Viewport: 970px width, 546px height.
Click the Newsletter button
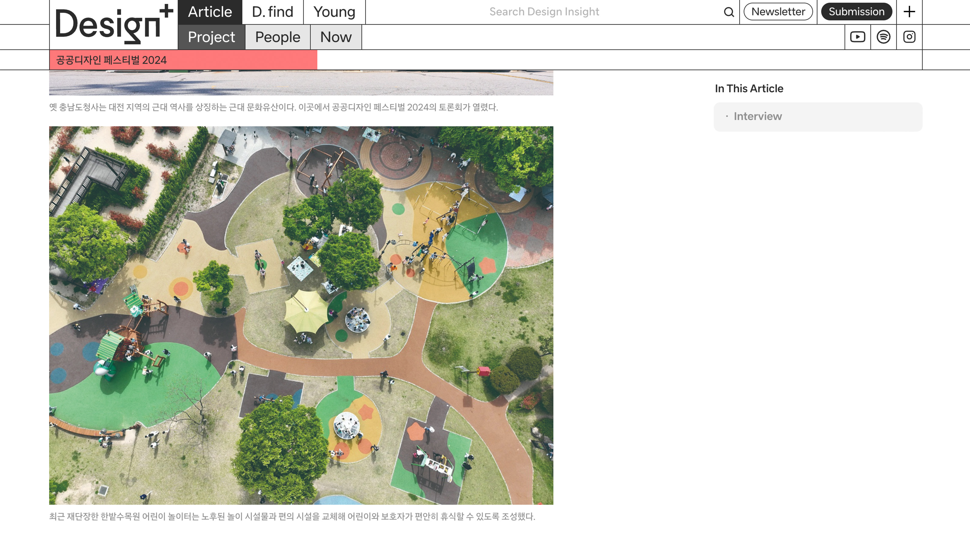778,12
